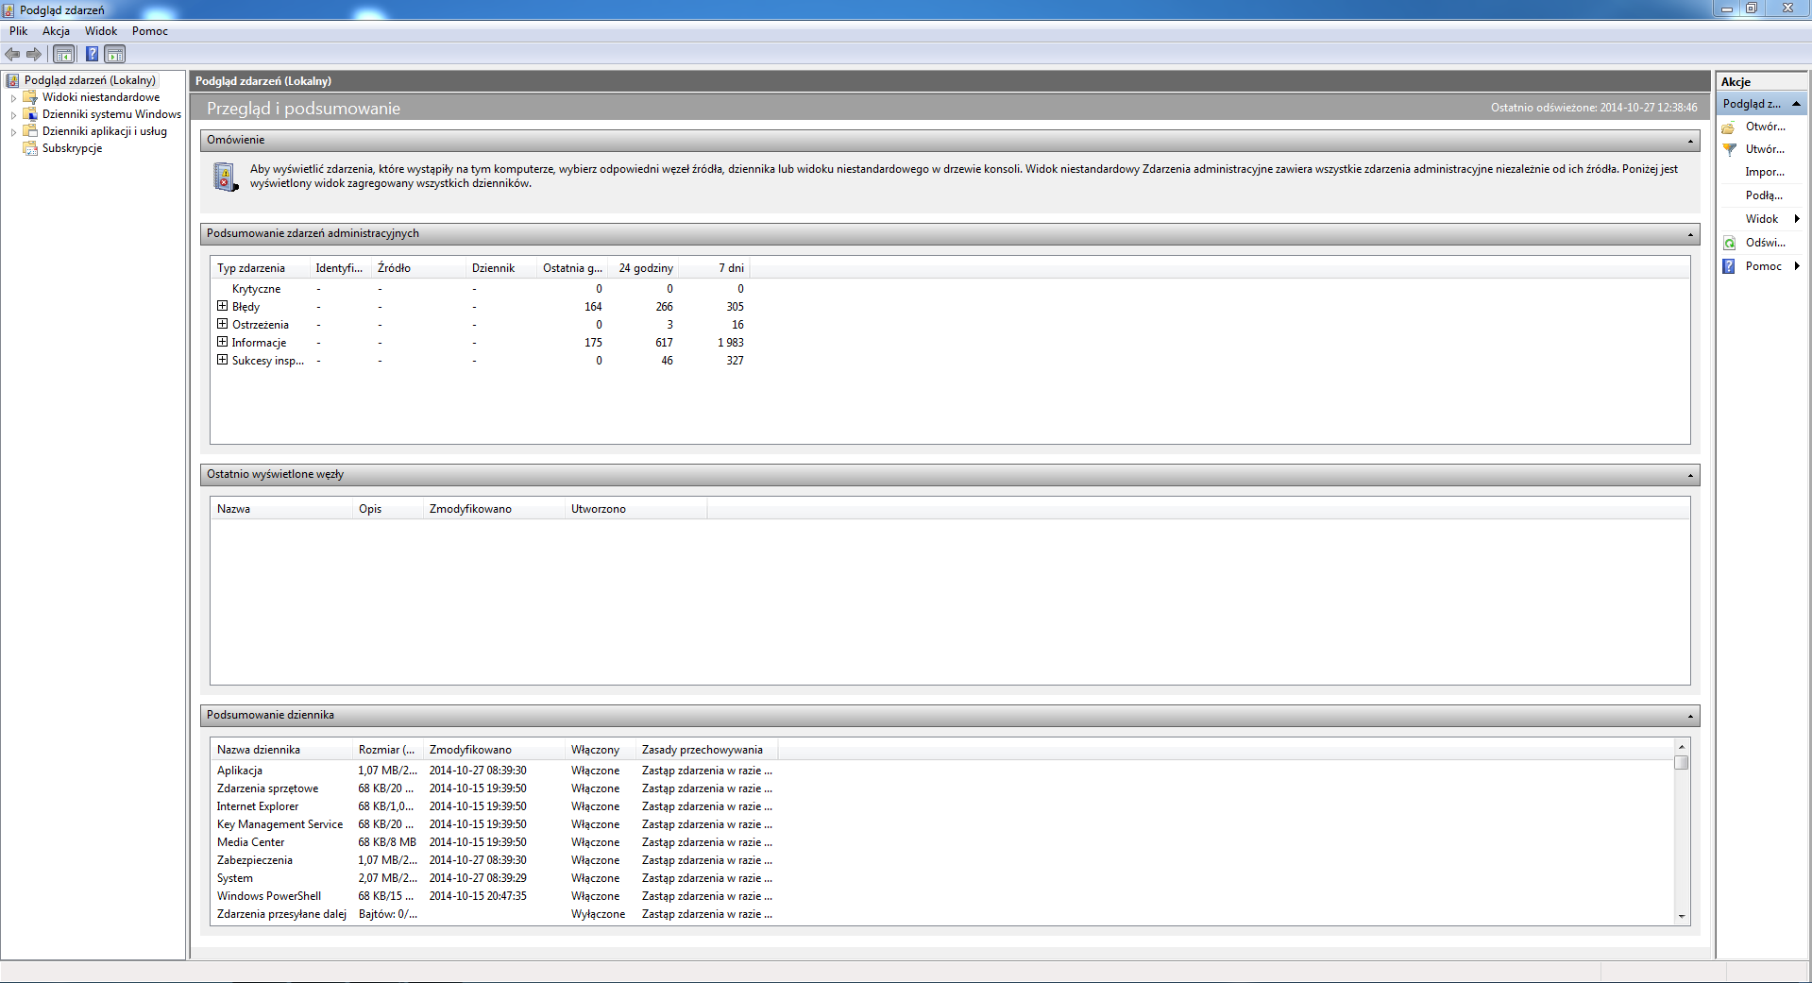Sort by 24 godziny column header
1812x983 pixels.
[x=645, y=268]
